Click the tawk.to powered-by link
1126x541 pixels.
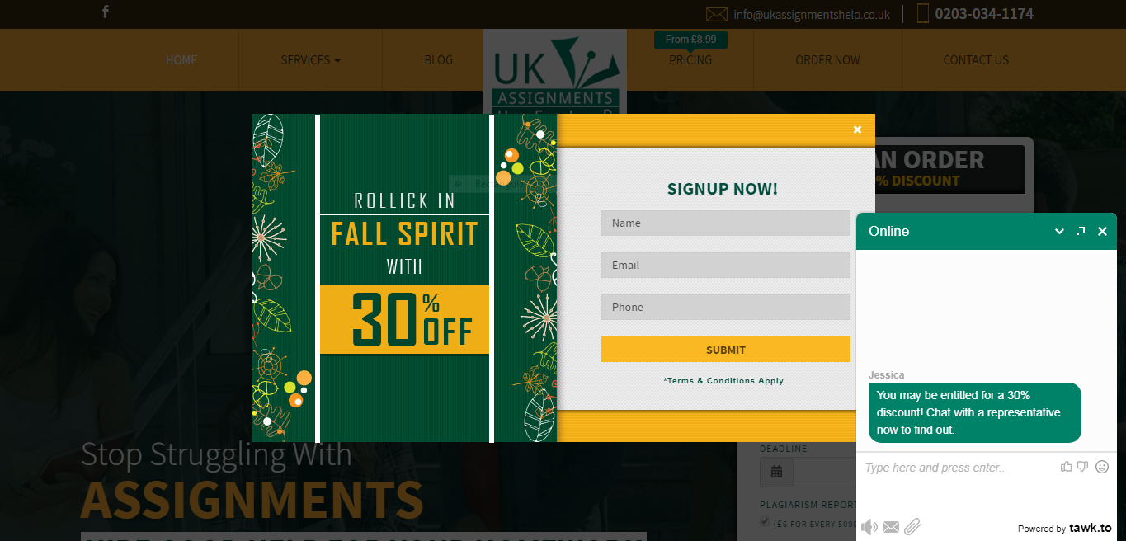click(x=1064, y=528)
